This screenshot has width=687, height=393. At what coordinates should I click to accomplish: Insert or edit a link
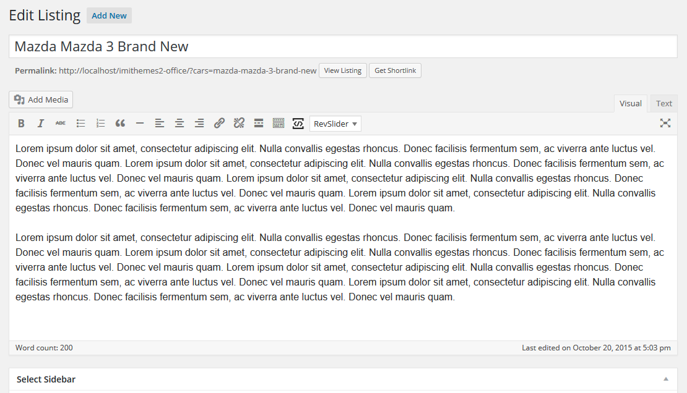(x=219, y=124)
